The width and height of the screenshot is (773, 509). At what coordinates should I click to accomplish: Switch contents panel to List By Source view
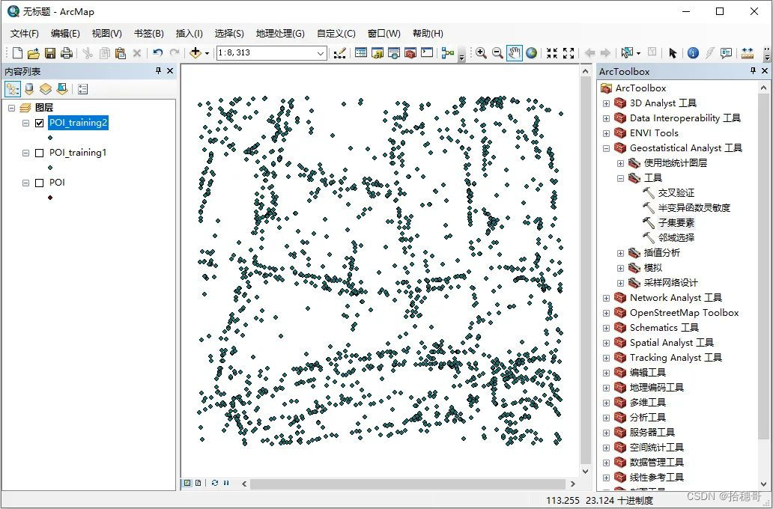coord(28,88)
